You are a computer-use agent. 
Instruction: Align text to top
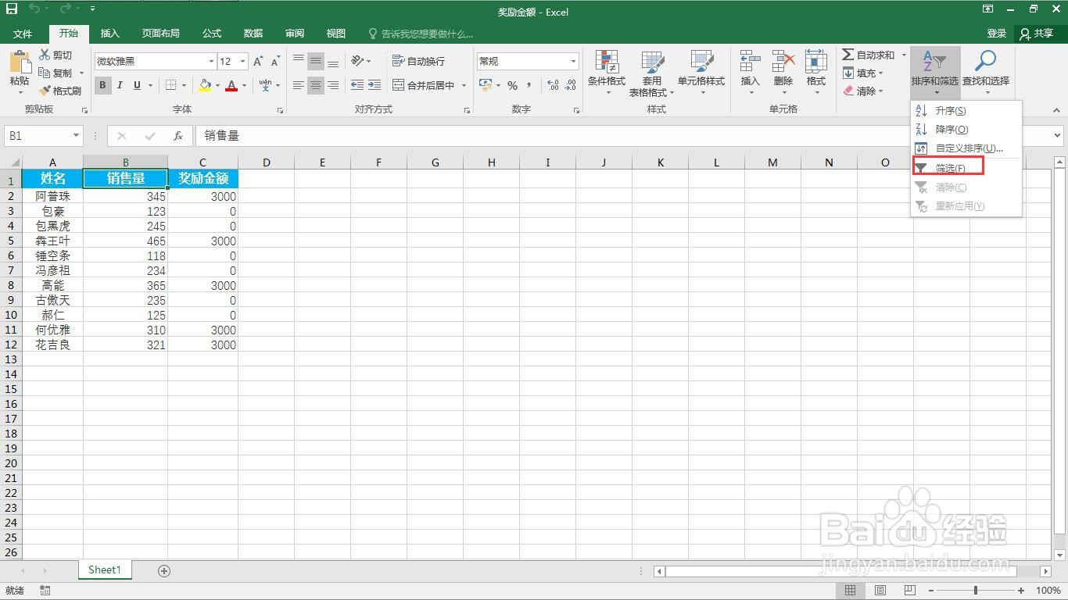299,61
